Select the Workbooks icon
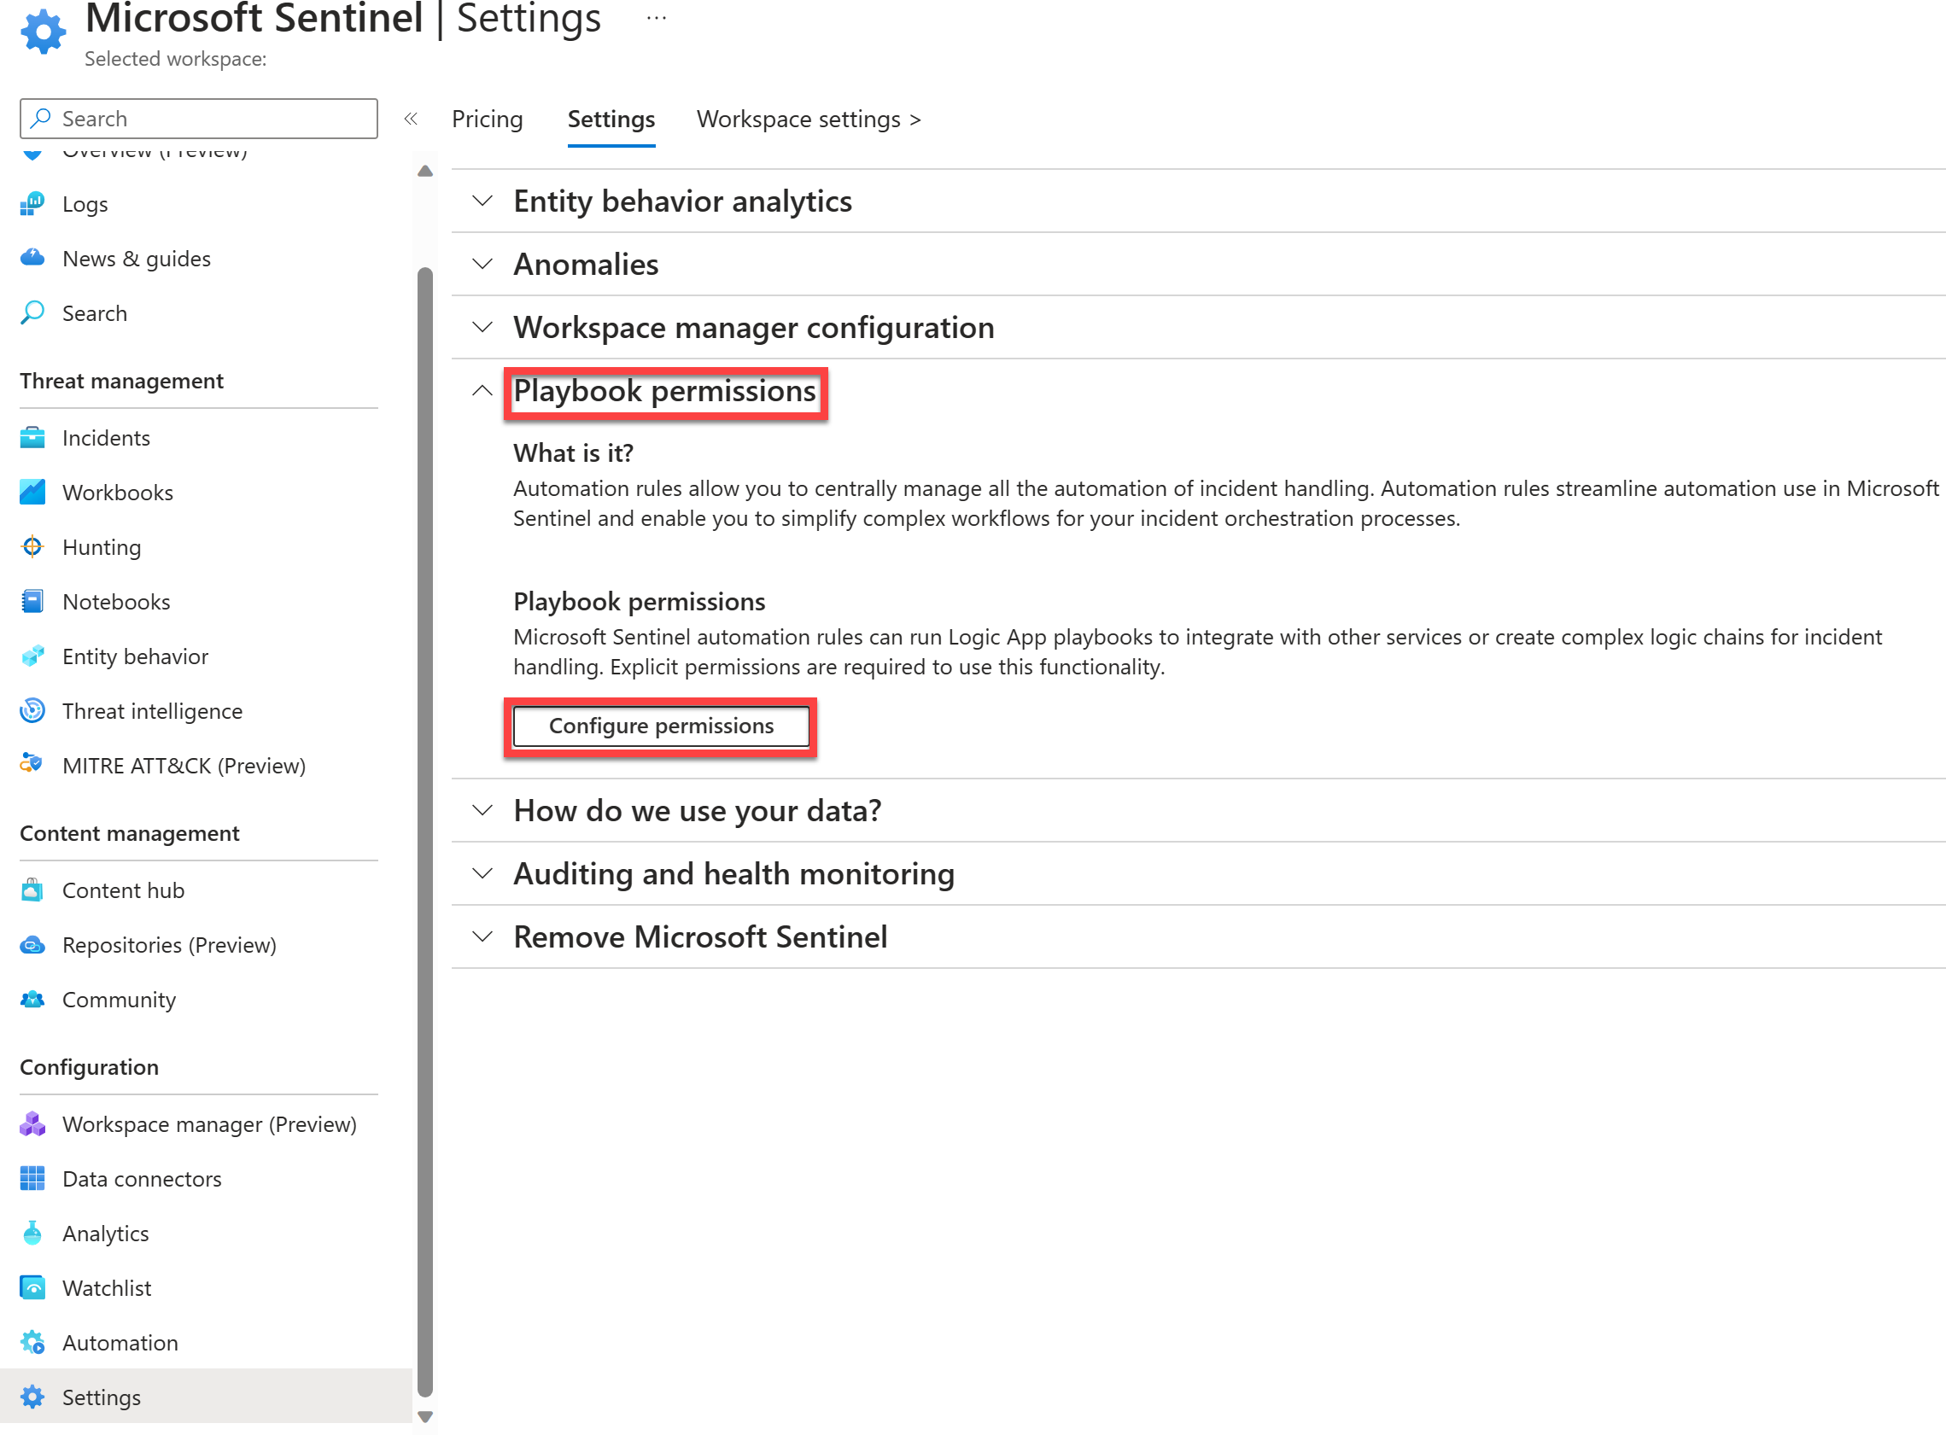Viewport: 1946px width, 1435px height. tap(33, 491)
